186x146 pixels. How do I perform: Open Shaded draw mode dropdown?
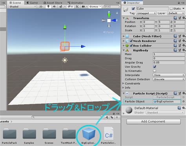[22, 7]
